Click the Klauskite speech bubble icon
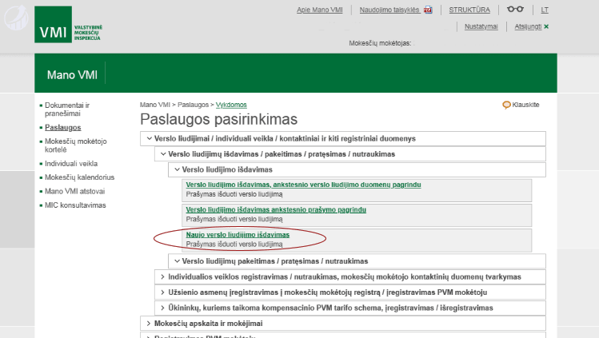The width and height of the screenshot is (599, 338). tap(506, 105)
